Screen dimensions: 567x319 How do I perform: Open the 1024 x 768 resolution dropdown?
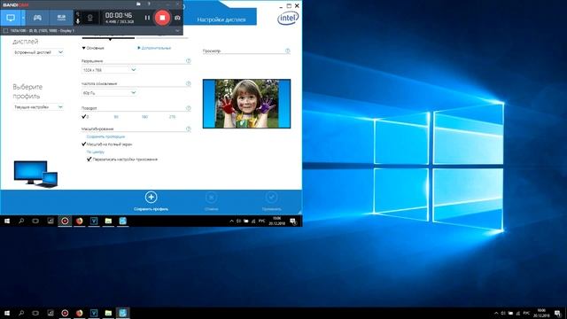coord(109,70)
